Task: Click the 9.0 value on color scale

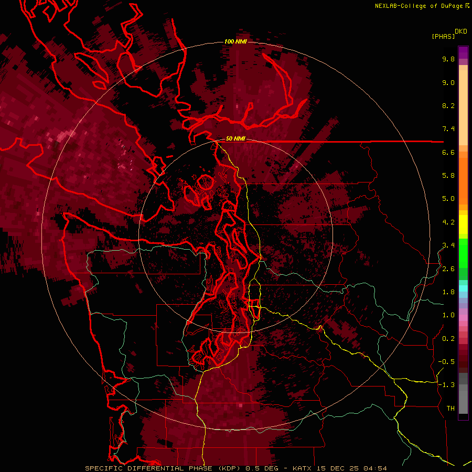Action: [x=448, y=82]
